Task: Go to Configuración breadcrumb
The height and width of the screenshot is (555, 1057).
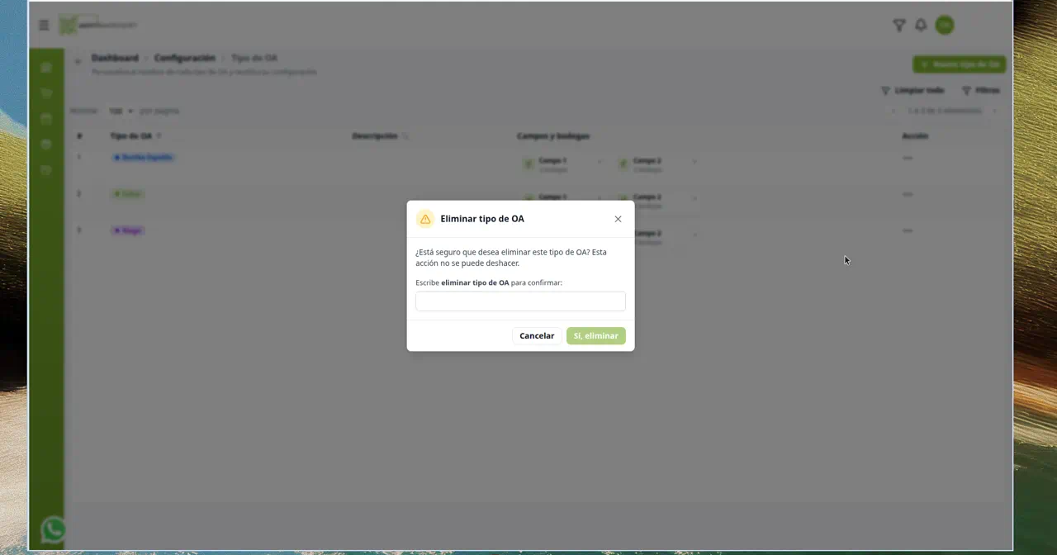Action: 184,58
